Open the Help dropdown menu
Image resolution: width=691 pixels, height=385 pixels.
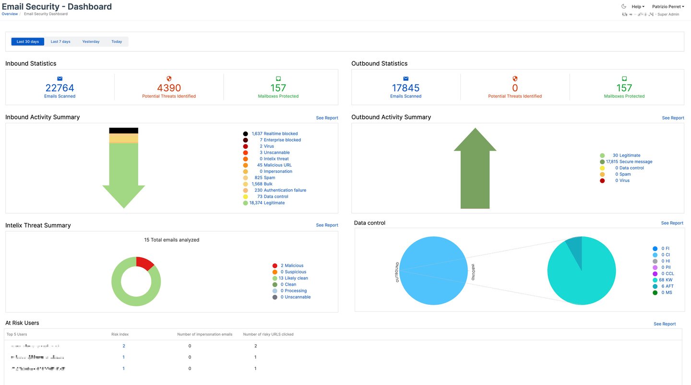pos(638,7)
